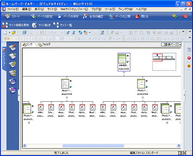Click the new document icon

click(5, 32)
